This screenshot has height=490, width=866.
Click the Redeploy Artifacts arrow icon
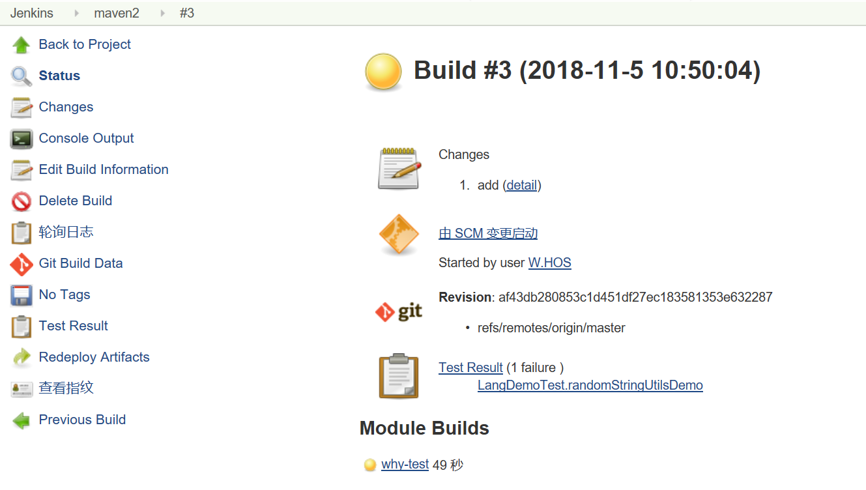22,358
